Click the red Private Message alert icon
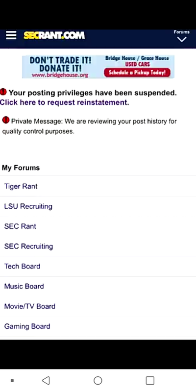 [x=5, y=120]
